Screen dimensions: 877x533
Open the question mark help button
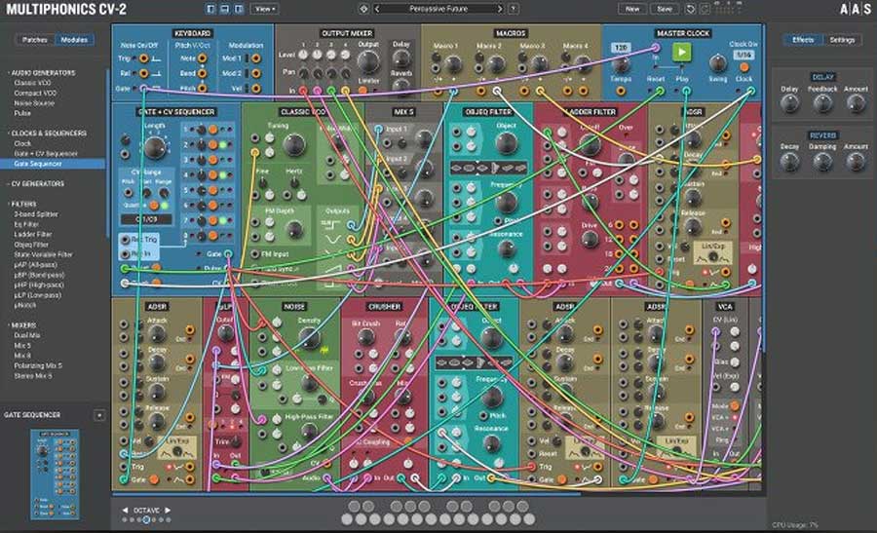tap(513, 9)
